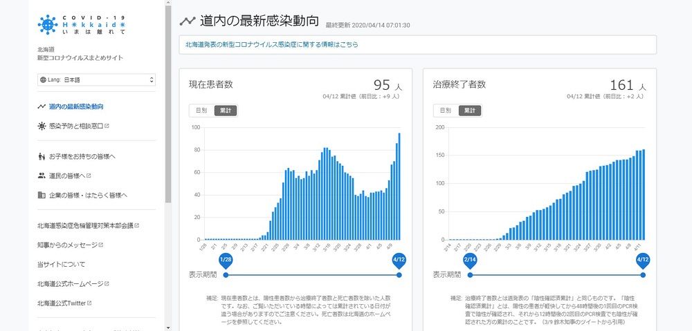Click the 現在患者数 表示期間 slider track
Image resolution: width=692 pixels, height=331 pixels.
[x=313, y=275]
